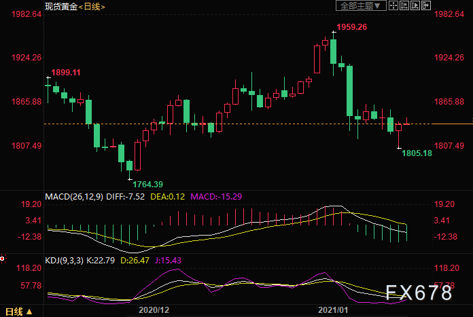The image size is (473, 317).
Task: Click the first toolbar icon right of 全部主题
Action: 393,6
